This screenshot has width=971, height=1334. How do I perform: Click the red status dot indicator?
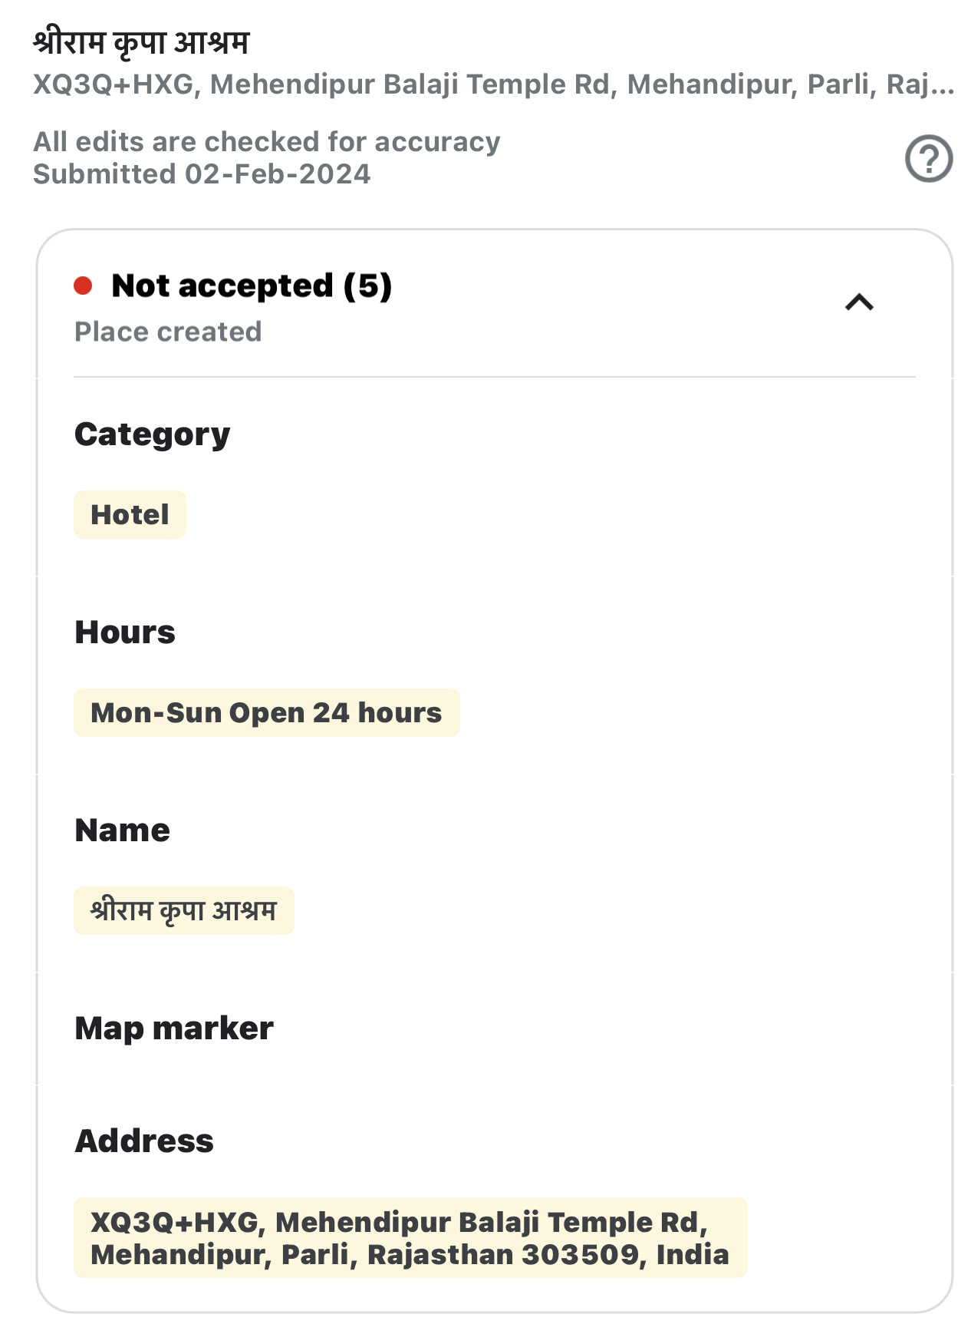(x=83, y=286)
